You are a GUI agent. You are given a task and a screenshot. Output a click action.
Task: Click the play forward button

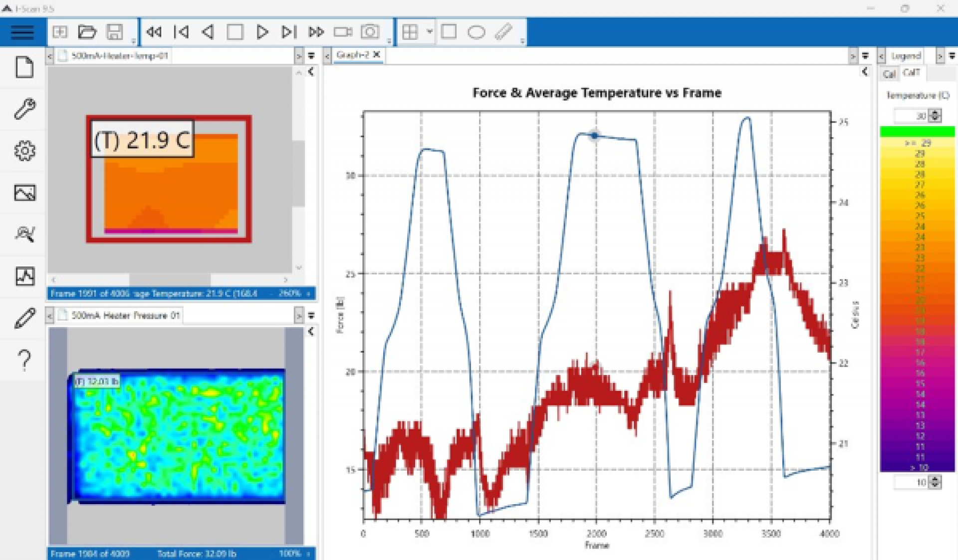[x=262, y=32]
